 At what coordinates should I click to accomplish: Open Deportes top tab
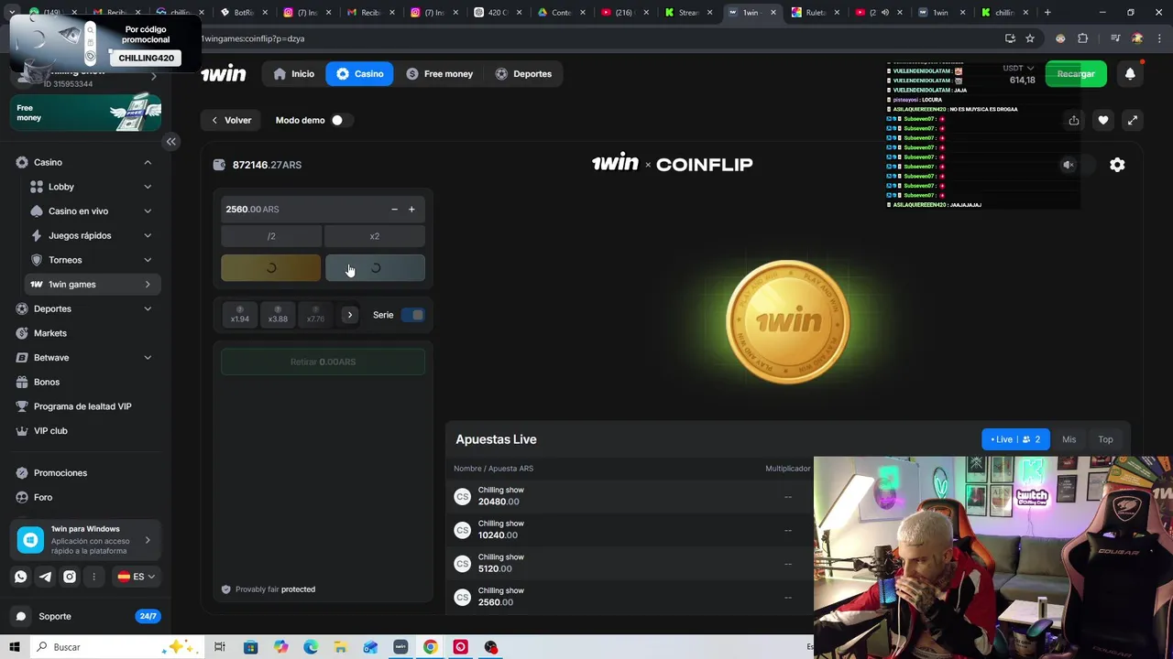tap(523, 74)
